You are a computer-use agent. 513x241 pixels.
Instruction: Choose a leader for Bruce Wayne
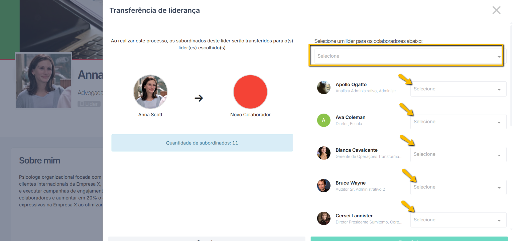458,187
